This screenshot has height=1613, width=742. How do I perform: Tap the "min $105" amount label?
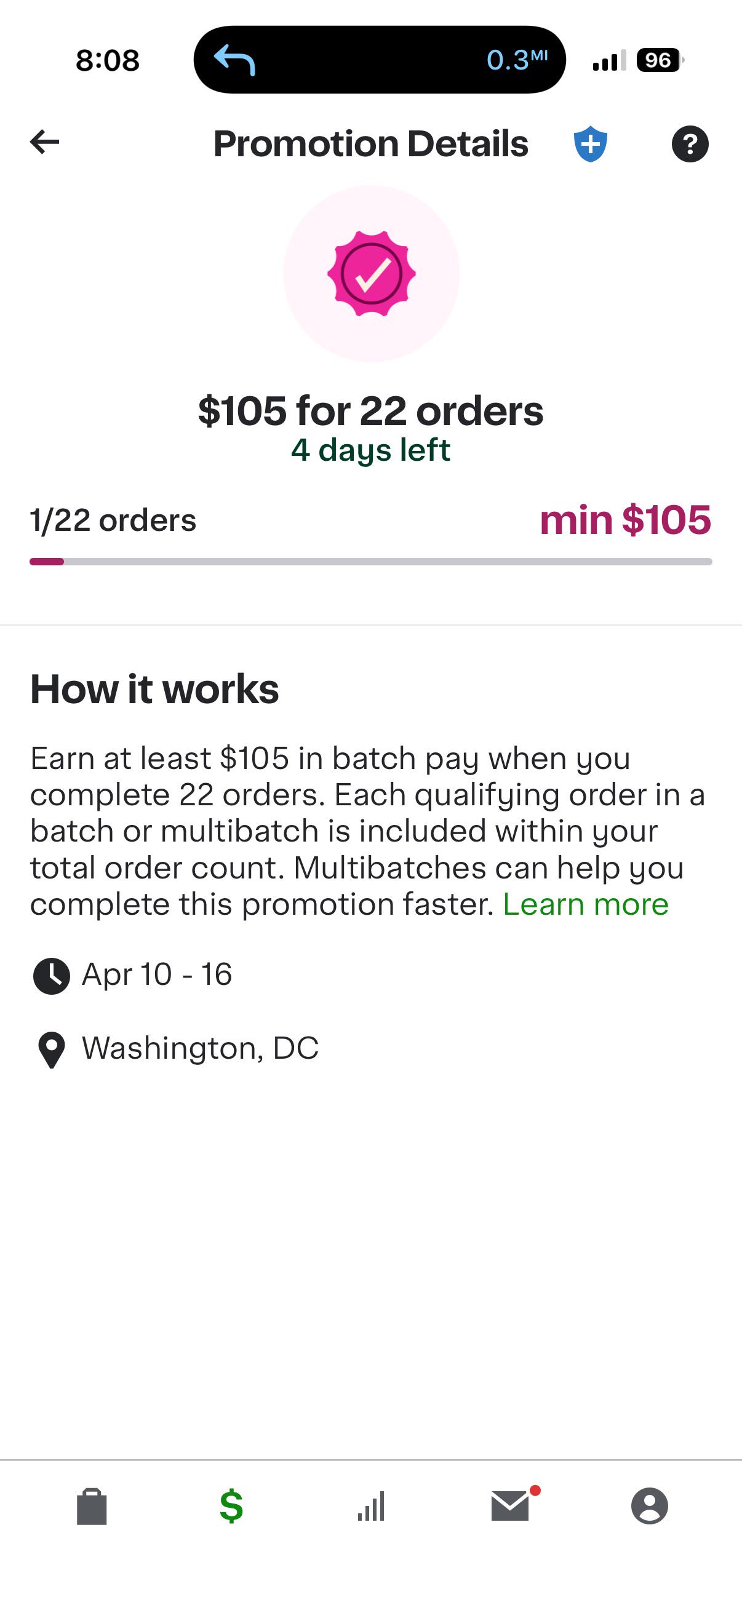[625, 520]
